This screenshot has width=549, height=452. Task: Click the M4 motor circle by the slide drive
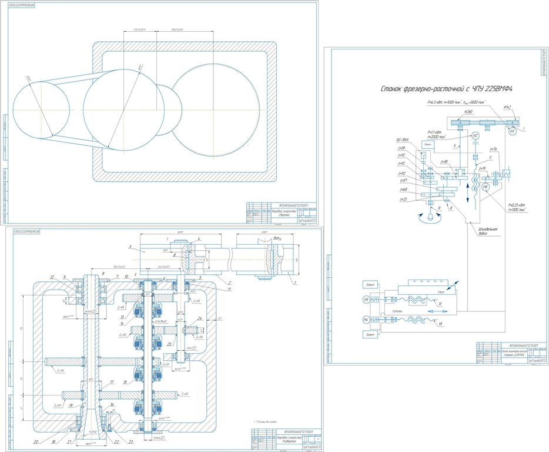366,320
